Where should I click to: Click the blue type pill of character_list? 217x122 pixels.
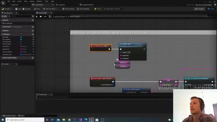click(x=21, y=55)
